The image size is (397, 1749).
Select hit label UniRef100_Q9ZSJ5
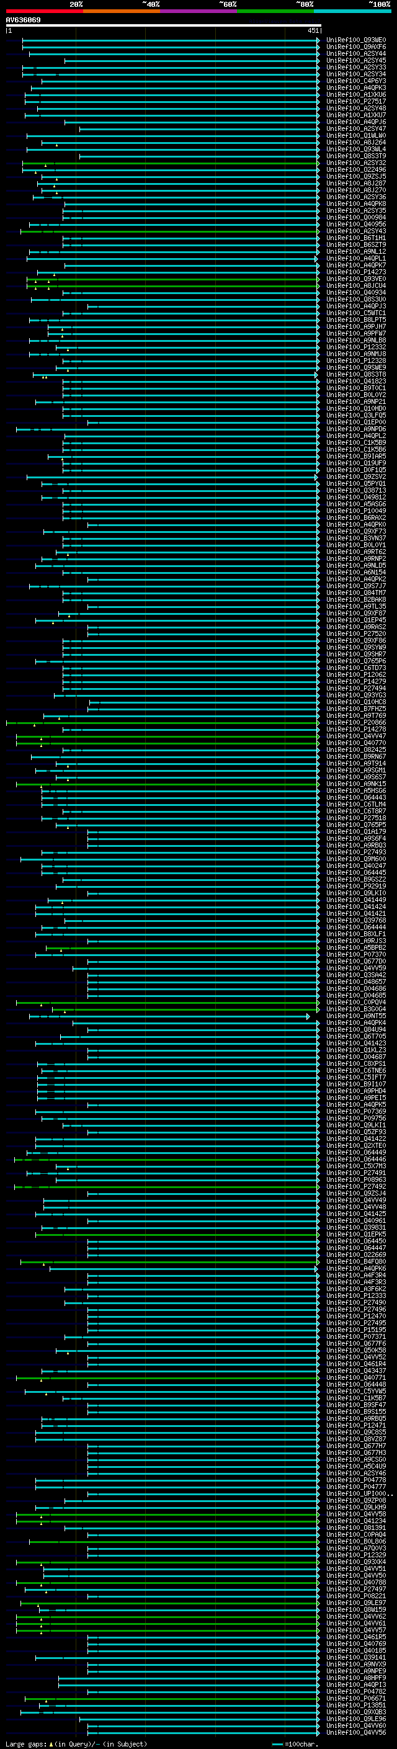[x=356, y=177]
